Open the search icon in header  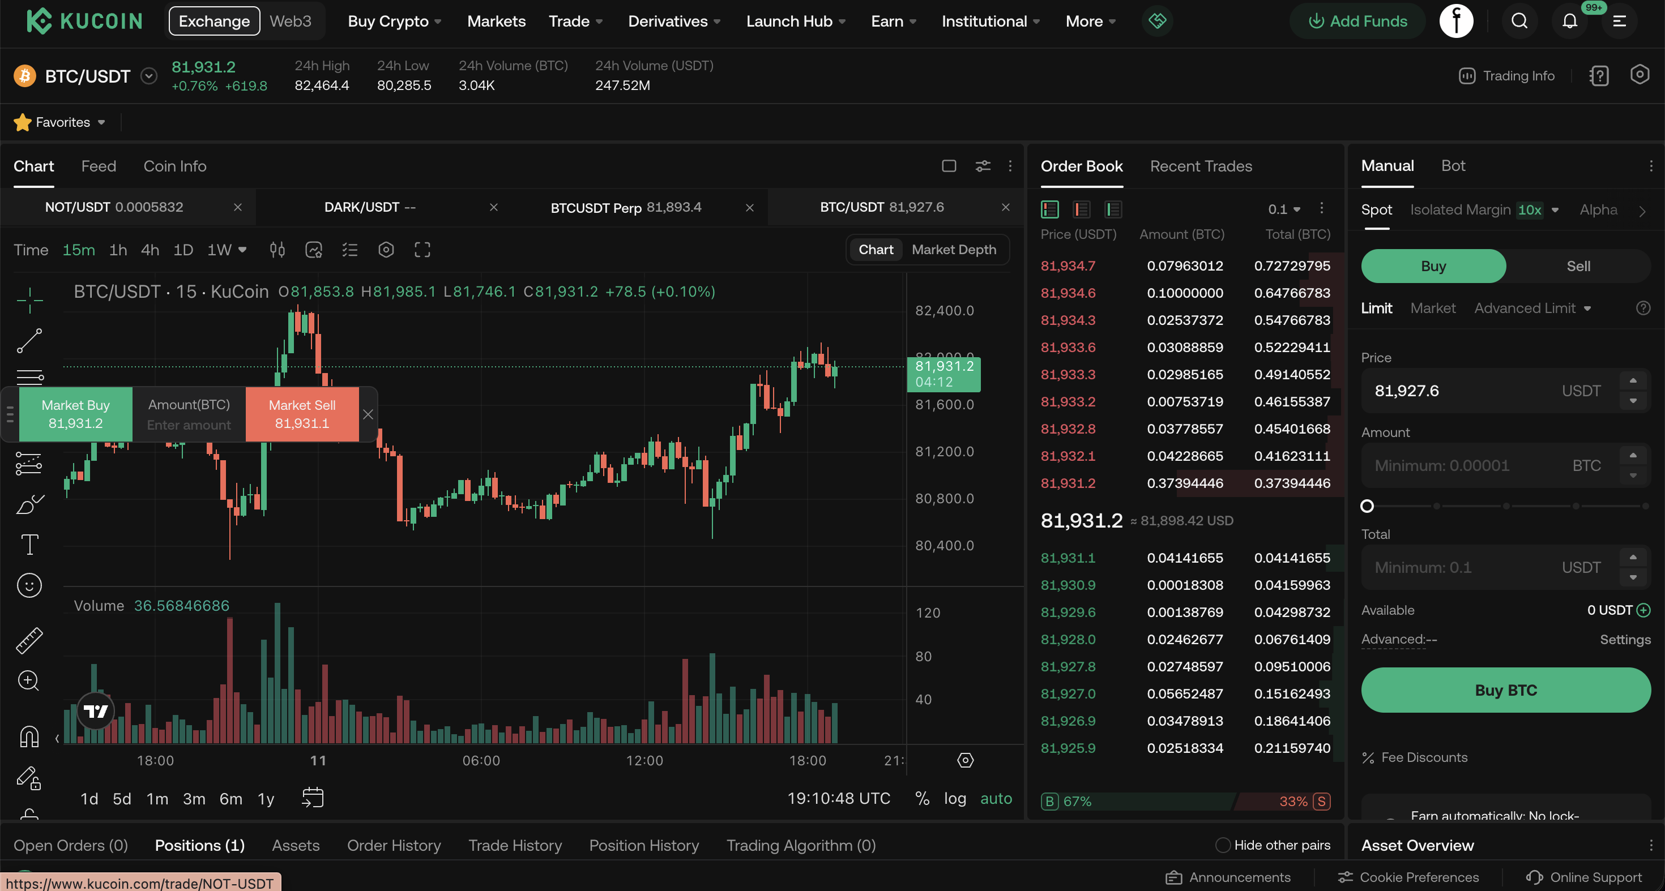[1519, 22]
